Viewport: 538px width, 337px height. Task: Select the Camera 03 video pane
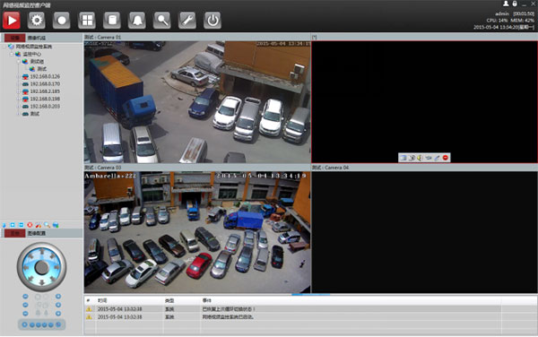click(x=197, y=232)
